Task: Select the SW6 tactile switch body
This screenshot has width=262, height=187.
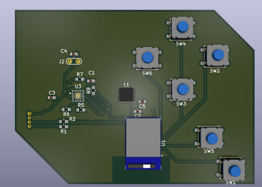Action: tap(147, 58)
